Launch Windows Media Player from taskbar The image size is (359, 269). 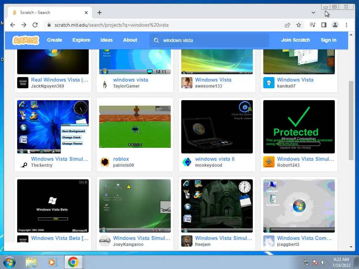coord(52,262)
